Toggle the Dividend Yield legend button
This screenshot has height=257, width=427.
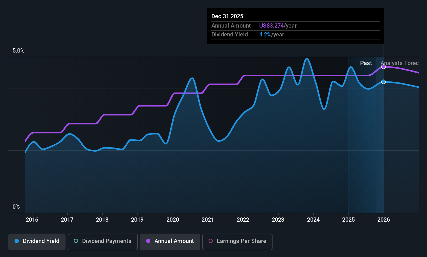[37, 242]
